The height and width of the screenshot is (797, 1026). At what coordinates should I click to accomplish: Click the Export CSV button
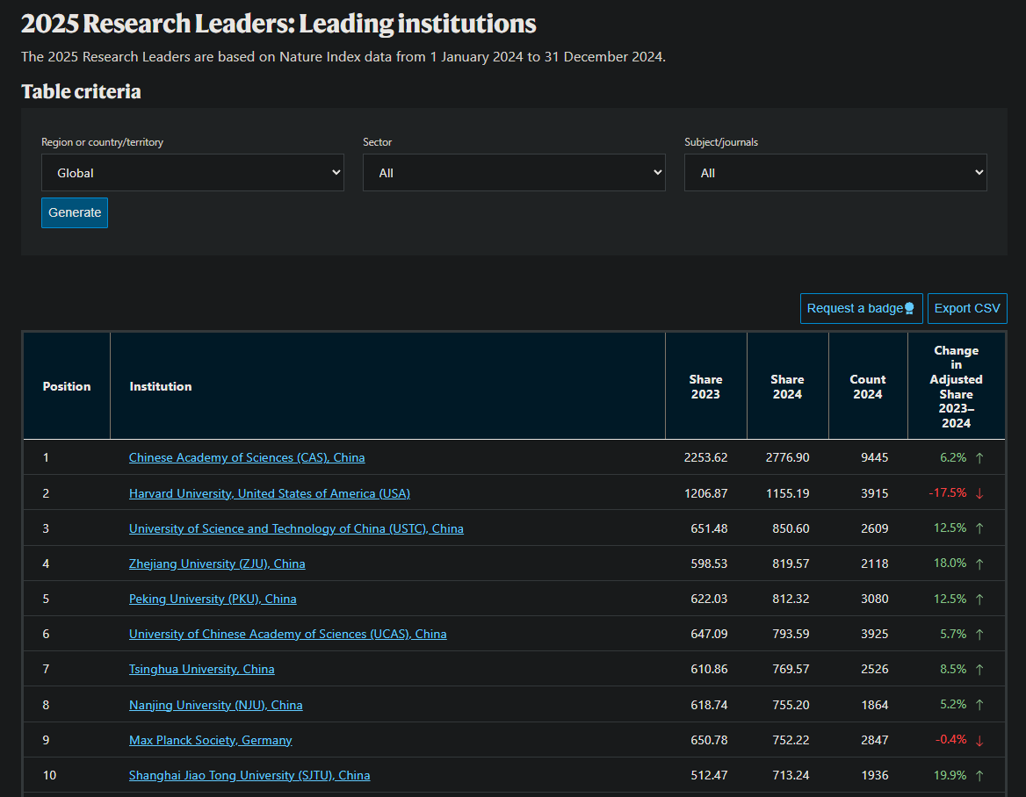pos(967,308)
